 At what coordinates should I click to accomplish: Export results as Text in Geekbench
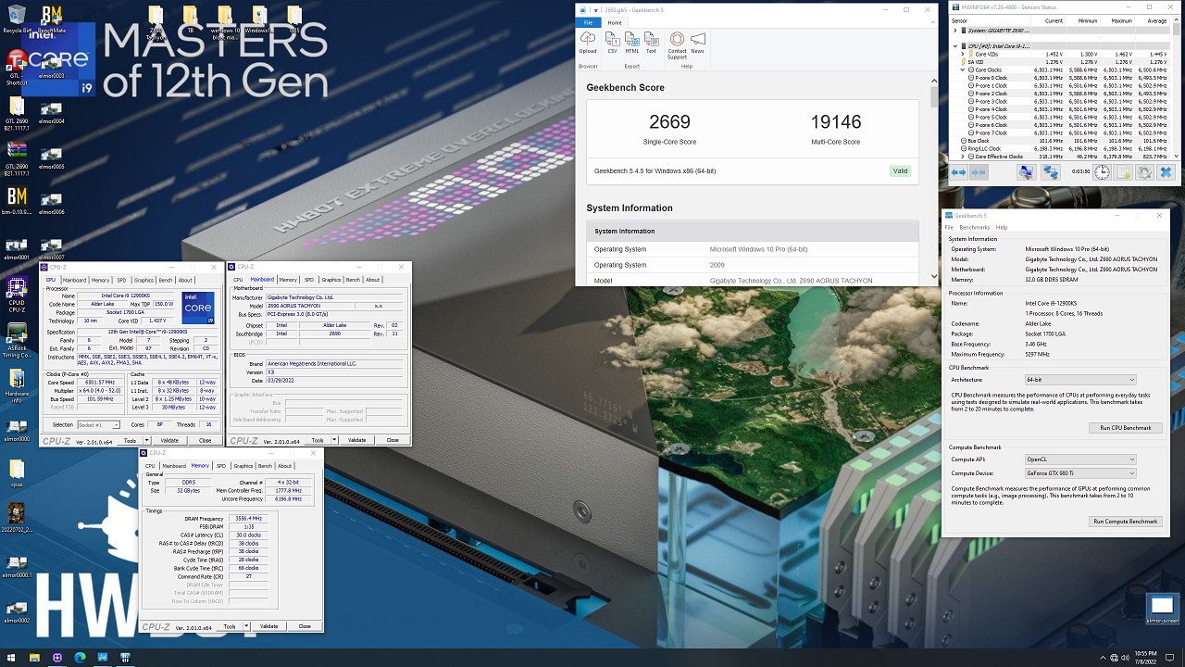click(x=651, y=42)
